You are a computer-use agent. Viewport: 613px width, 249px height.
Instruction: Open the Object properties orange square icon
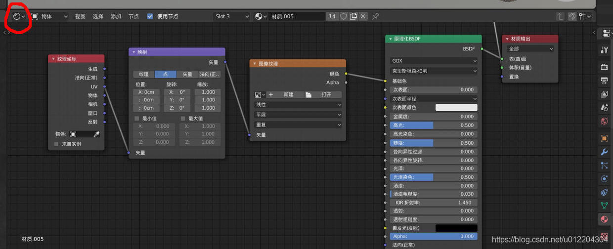pyautogui.click(x=604, y=138)
